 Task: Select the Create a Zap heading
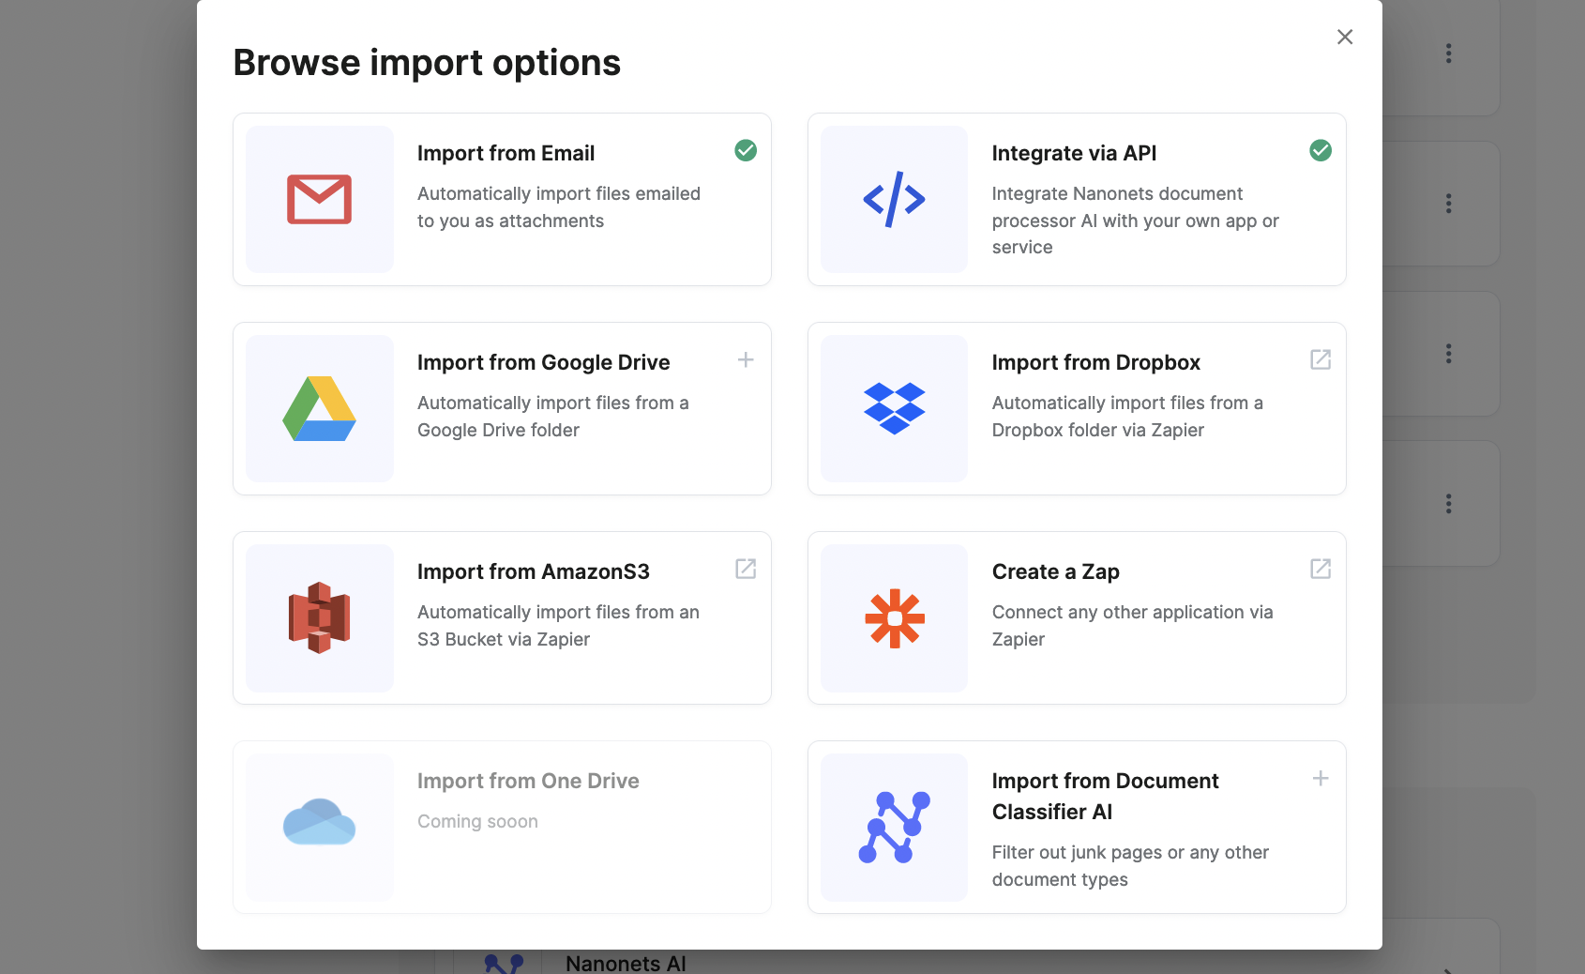point(1055,571)
